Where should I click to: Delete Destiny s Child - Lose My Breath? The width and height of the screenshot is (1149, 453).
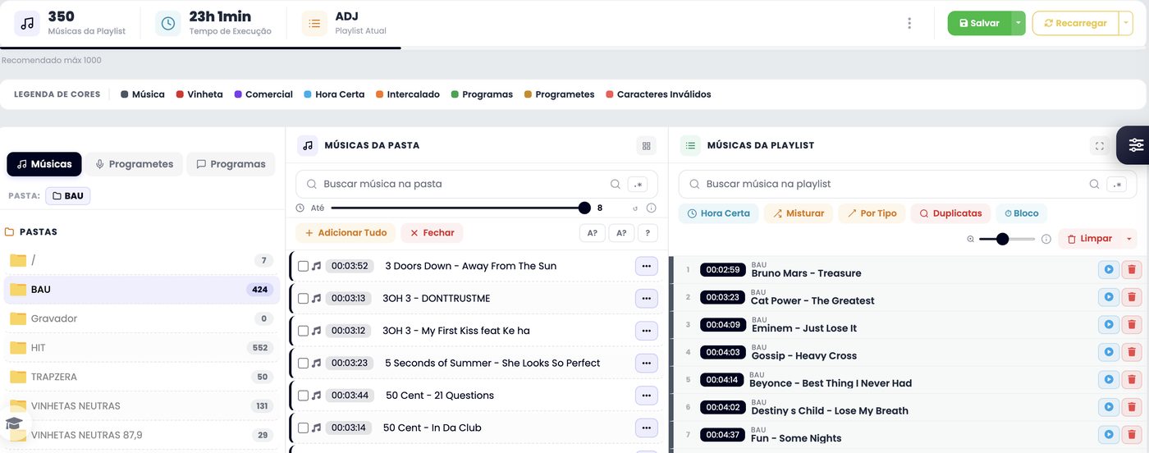pyautogui.click(x=1132, y=407)
